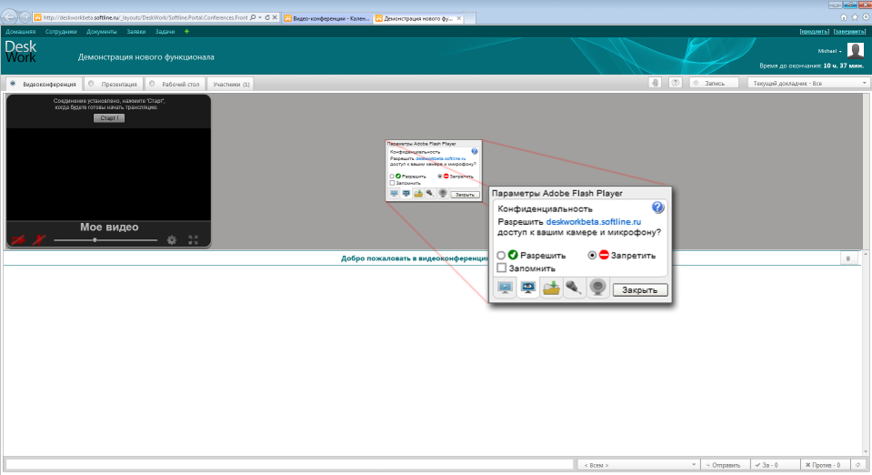Toggle the Запись recording button
The height and width of the screenshot is (475, 872).
(714, 83)
